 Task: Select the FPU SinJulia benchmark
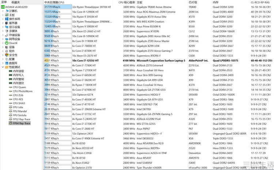click(20, 115)
